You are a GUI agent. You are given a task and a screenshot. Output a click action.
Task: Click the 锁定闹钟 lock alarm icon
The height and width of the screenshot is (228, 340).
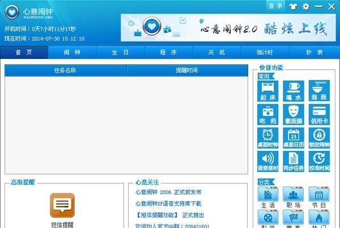pos(319,138)
